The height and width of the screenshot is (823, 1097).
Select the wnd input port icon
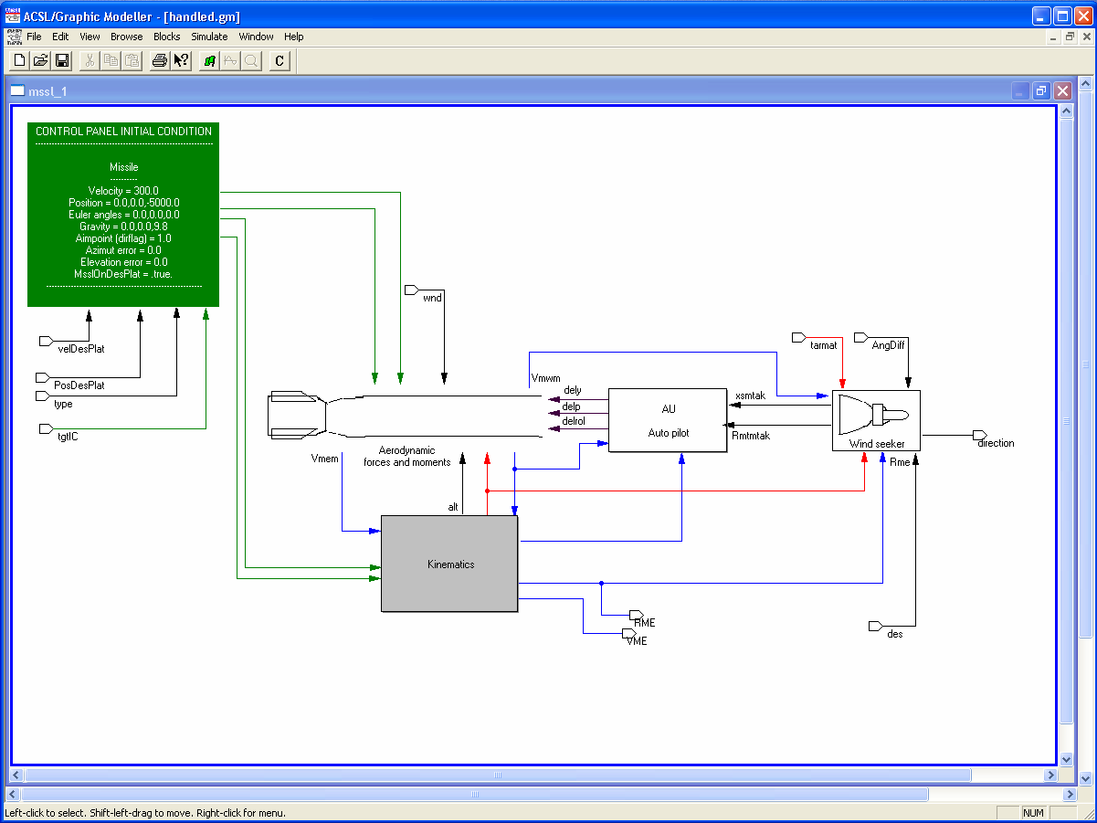411,290
